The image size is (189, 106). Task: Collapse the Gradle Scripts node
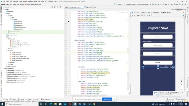(4, 68)
